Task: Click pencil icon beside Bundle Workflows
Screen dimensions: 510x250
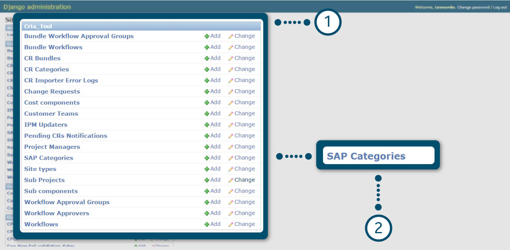Action: tap(231, 47)
